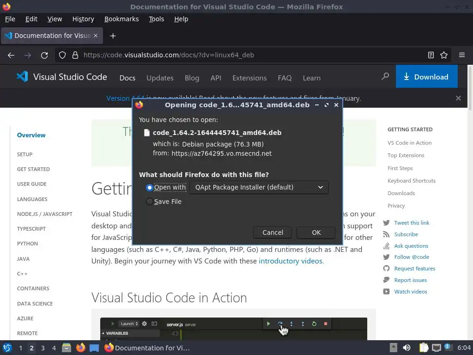This screenshot has width=473, height=355.
Task: Click the network tray icon
Action: tap(436, 348)
